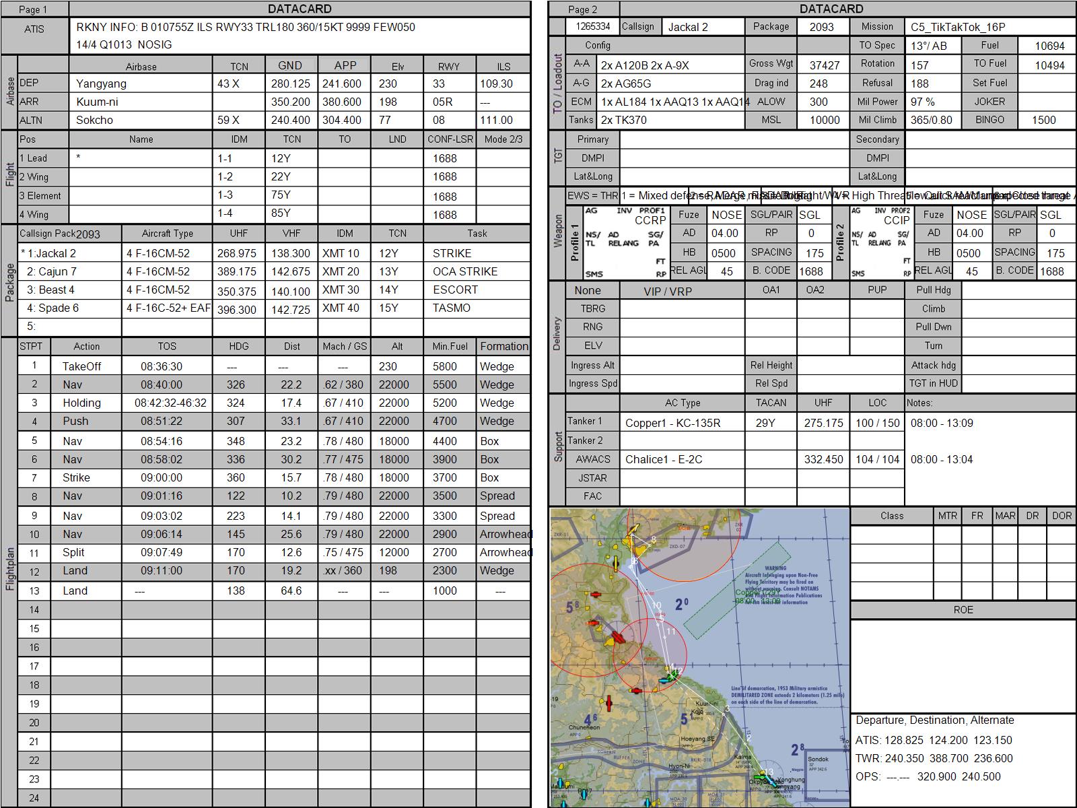Select A-A config 2x A120B 2x A-9X

coord(645,65)
